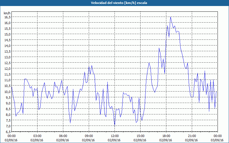This screenshot has height=143, width=229.
Task: Select the 00:00 02/09/16 time label
Action: point(11,138)
